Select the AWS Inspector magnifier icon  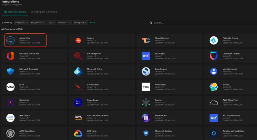(x=78, y=56)
